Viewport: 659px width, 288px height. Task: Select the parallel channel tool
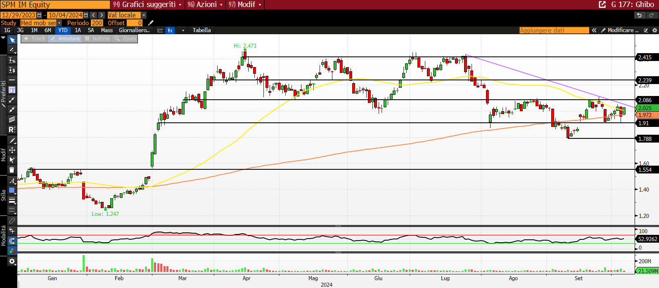(x=12, y=119)
